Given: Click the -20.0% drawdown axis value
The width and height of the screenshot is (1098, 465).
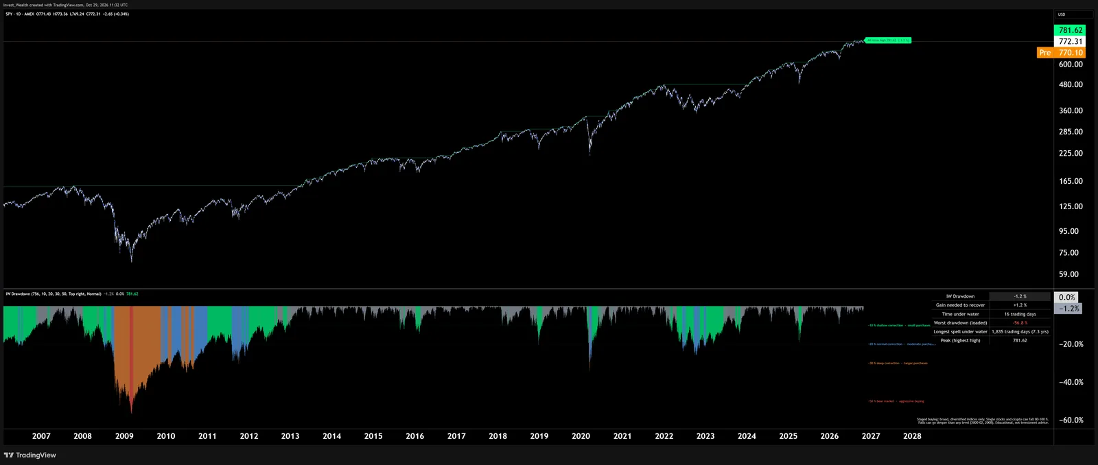Looking at the screenshot, I should coord(1071,344).
